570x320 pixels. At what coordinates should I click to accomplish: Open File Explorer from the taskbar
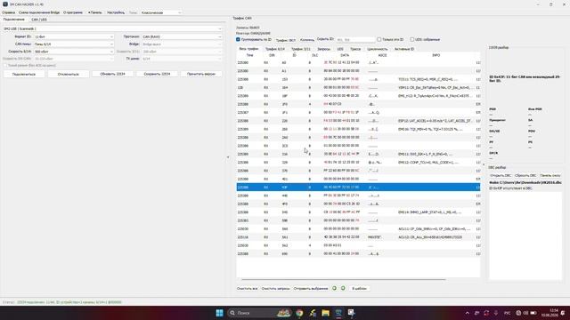click(325, 313)
